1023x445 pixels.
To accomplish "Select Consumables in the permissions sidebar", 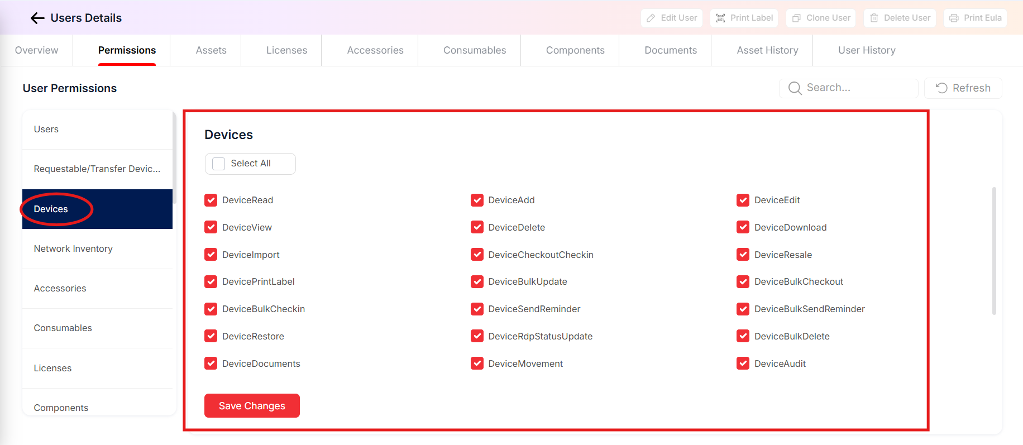I will (x=97, y=328).
